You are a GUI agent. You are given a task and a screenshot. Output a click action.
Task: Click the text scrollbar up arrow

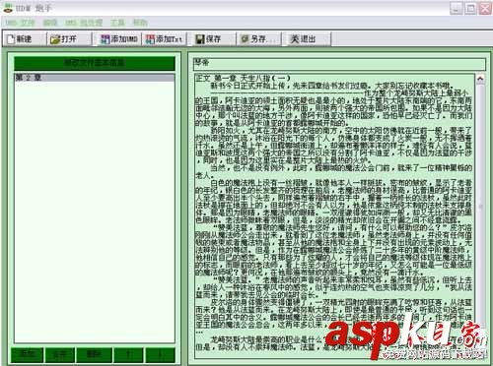click(x=480, y=79)
